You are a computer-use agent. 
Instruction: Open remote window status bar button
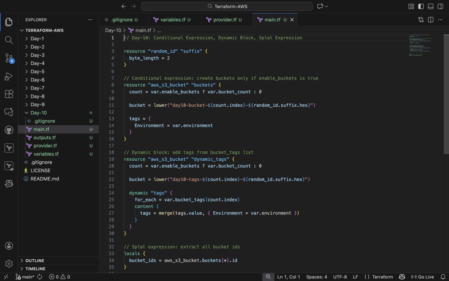pos(6,277)
